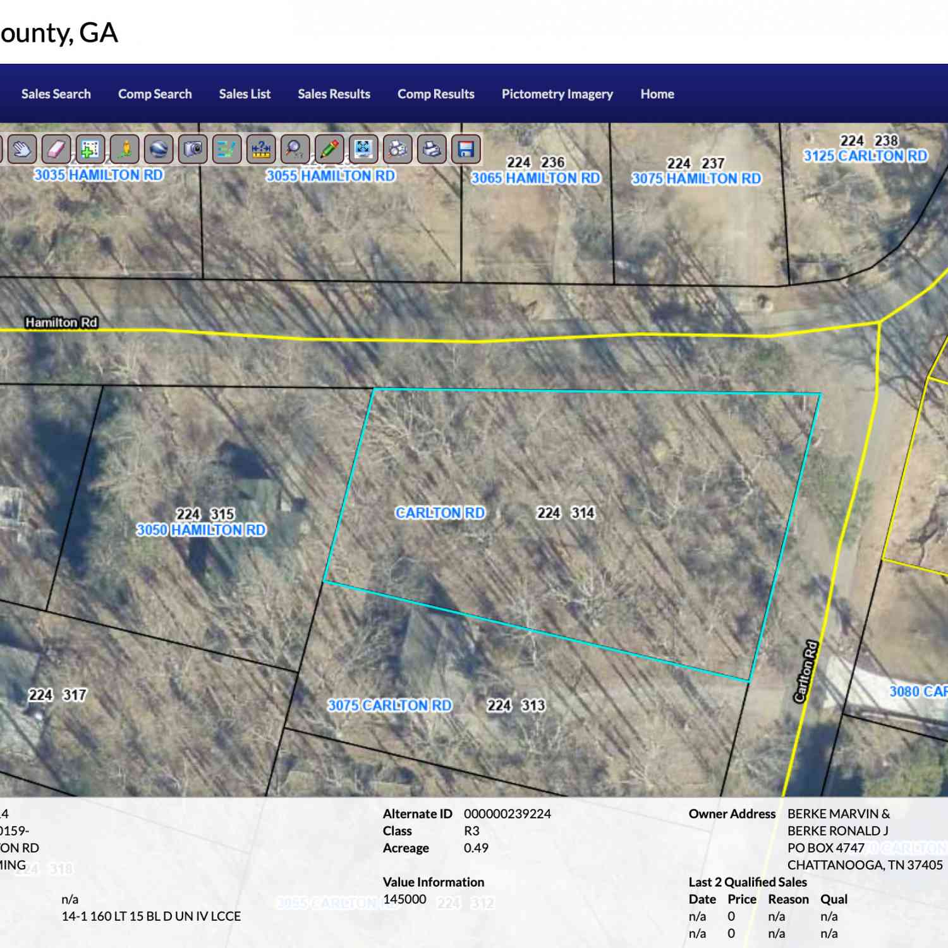Click the Carlton Rd street label
Screen dimensions: 948x948
click(x=806, y=672)
